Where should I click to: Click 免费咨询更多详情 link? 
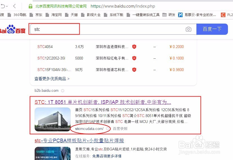pyautogui.click(x=107, y=156)
